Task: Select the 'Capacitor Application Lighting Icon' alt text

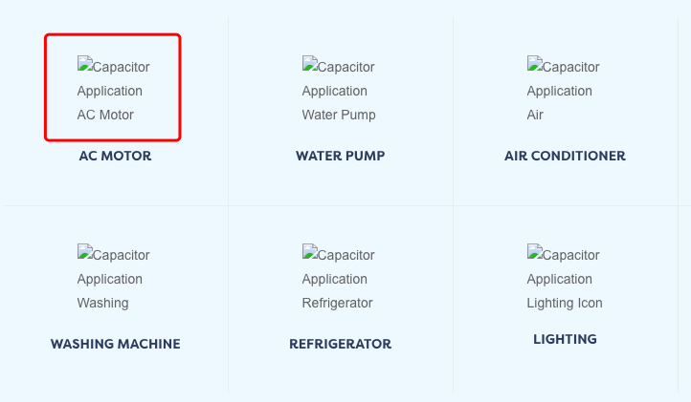Action: pos(565,278)
